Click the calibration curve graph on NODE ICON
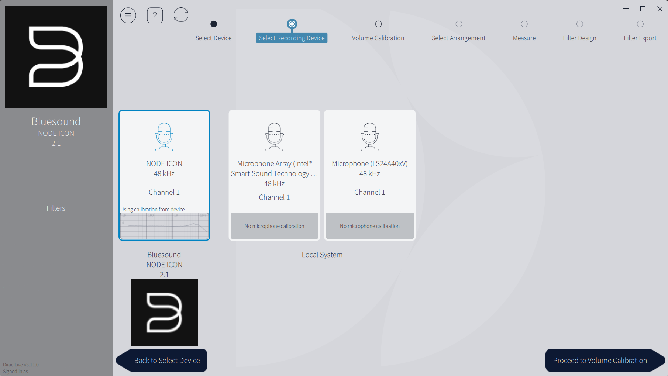Screen dimensions: 668x376 (164, 226)
